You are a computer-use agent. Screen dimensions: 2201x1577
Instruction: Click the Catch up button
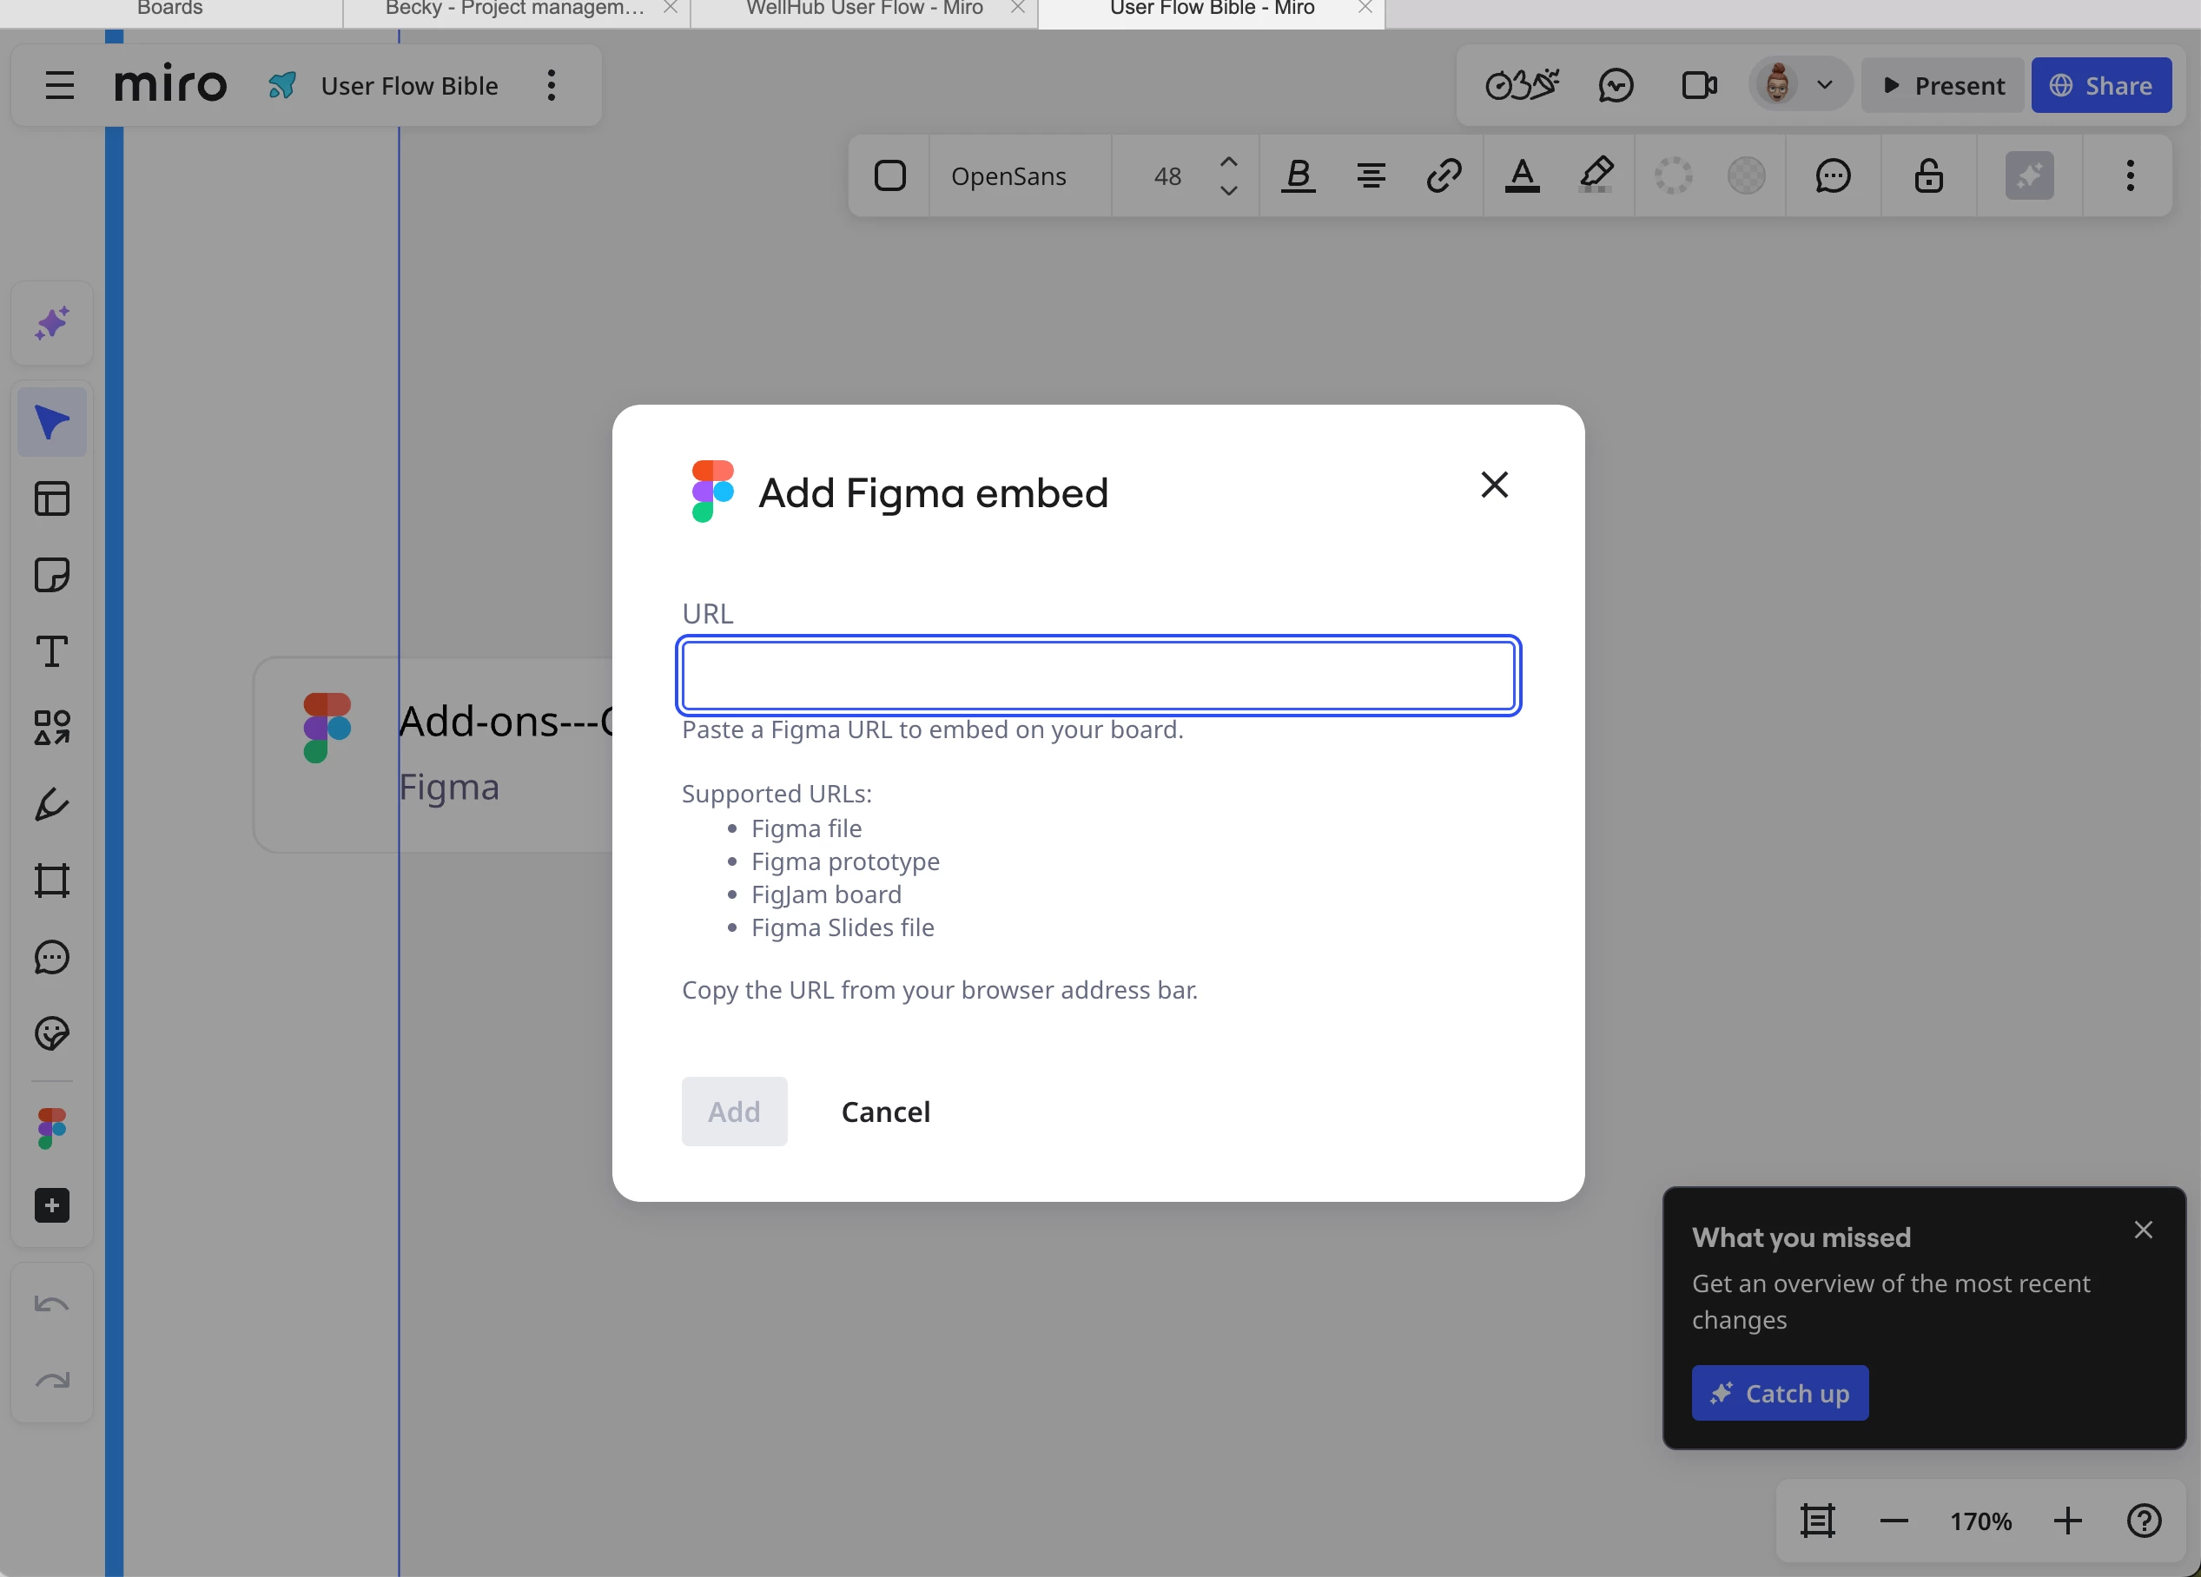pos(1780,1393)
